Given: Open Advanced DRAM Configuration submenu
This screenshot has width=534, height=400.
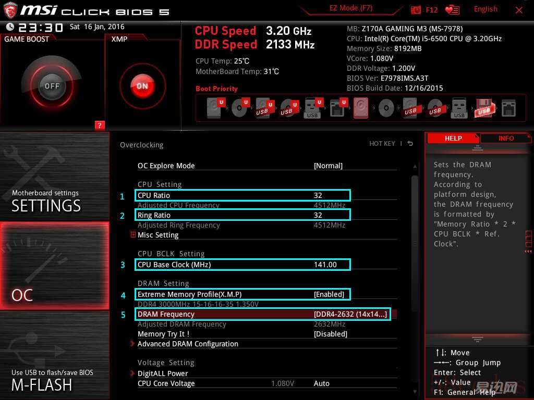Looking at the screenshot, I should [188, 344].
